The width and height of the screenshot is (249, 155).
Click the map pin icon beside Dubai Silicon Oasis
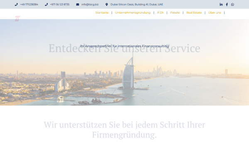[107, 5]
